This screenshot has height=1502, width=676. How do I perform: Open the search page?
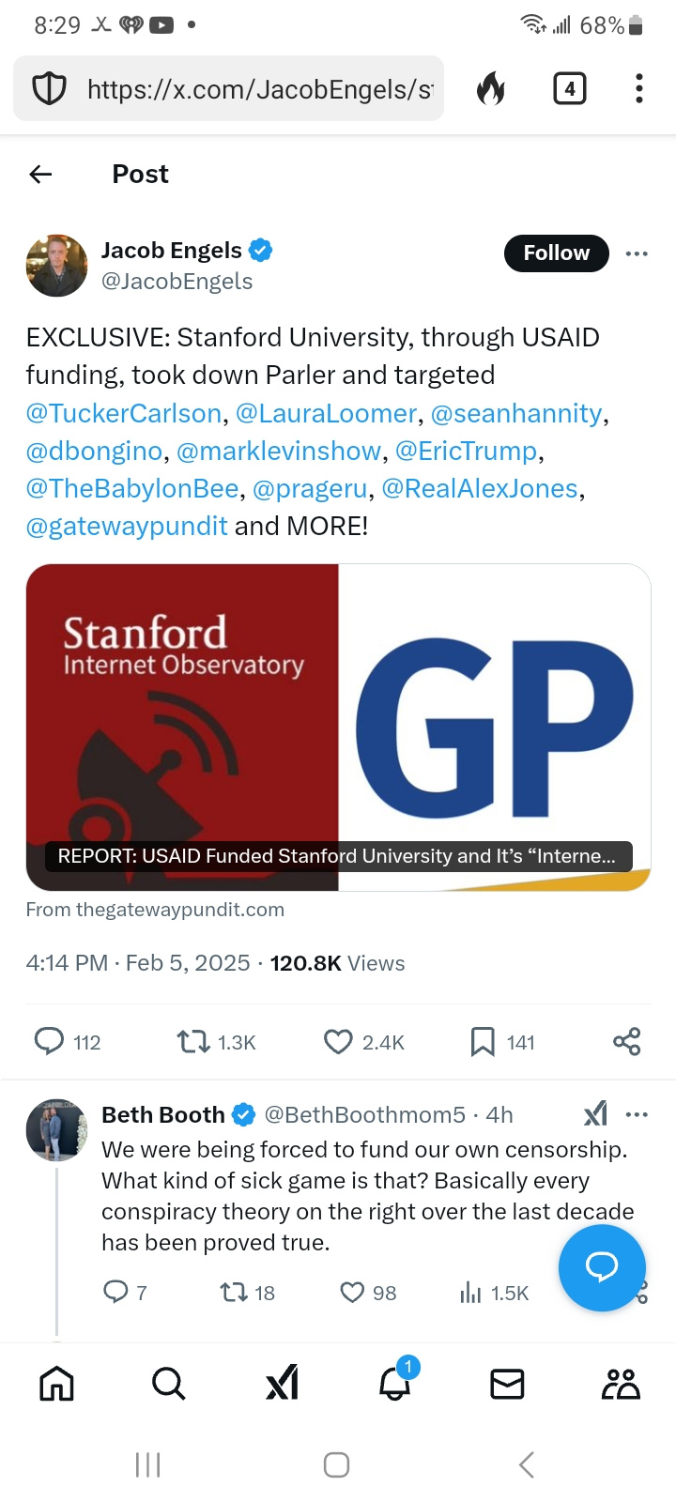coord(168,1383)
